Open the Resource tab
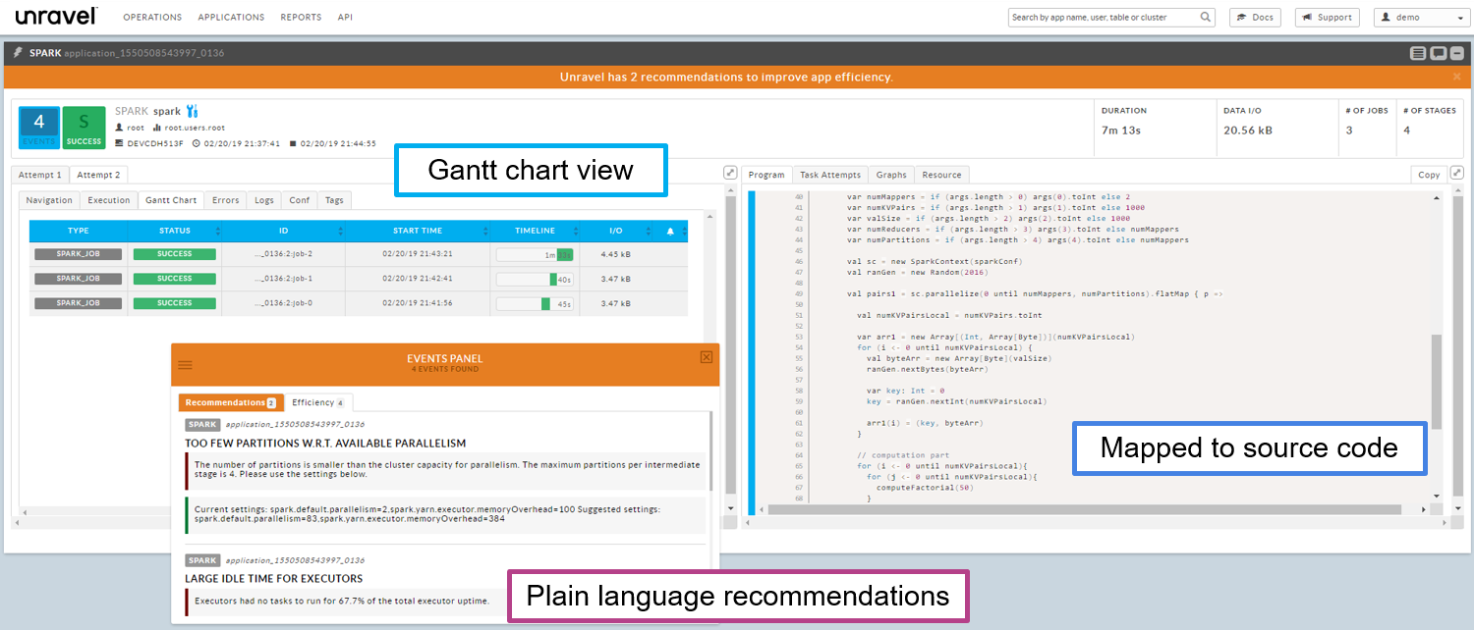Screen dimensions: 1474x630 pos(942,175)
